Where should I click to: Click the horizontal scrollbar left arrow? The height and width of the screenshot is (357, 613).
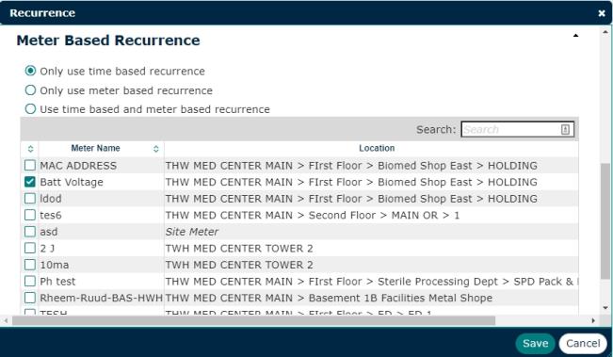coord(6,320)
